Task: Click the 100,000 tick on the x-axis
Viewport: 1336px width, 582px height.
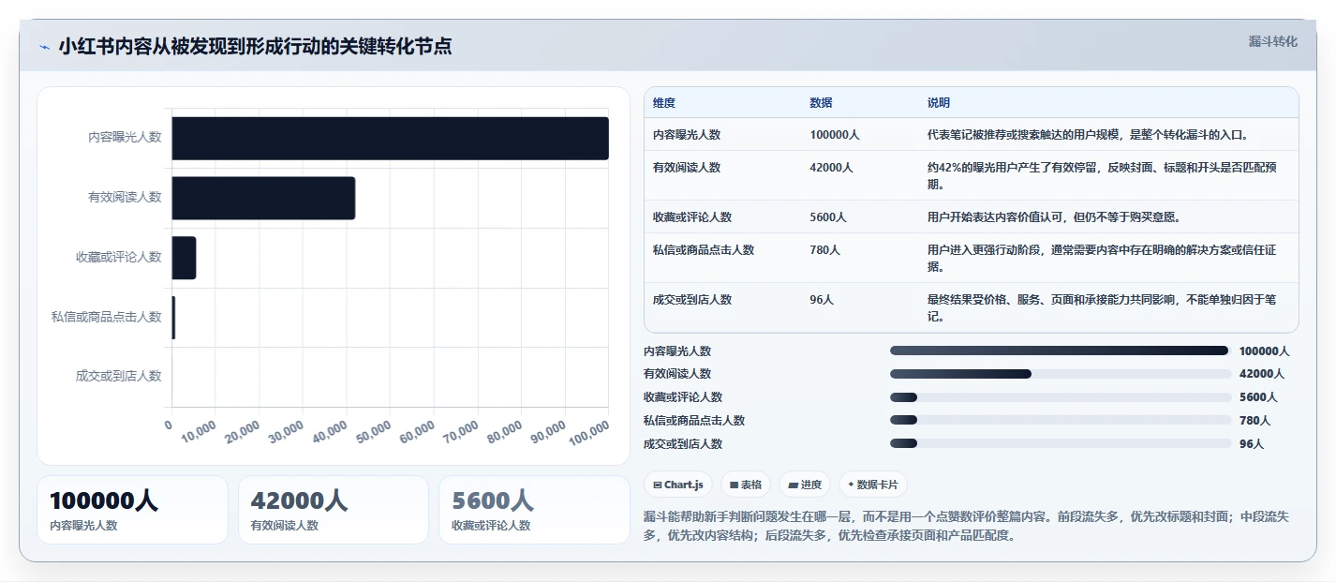Action: point(588,434)
